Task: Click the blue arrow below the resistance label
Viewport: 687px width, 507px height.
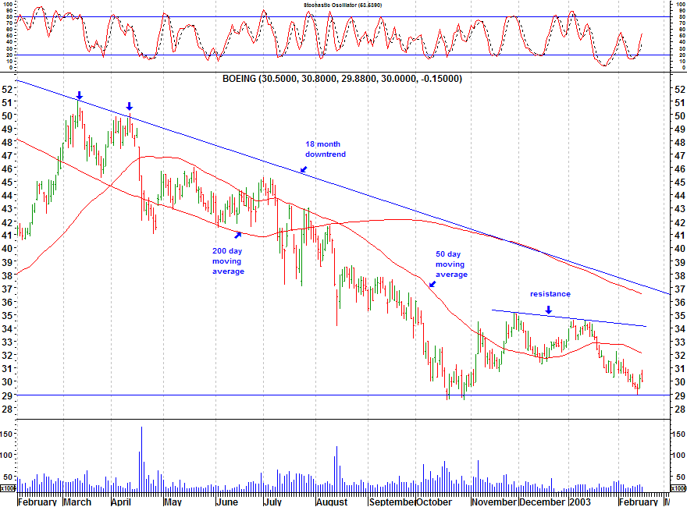Action: [549, 310]
